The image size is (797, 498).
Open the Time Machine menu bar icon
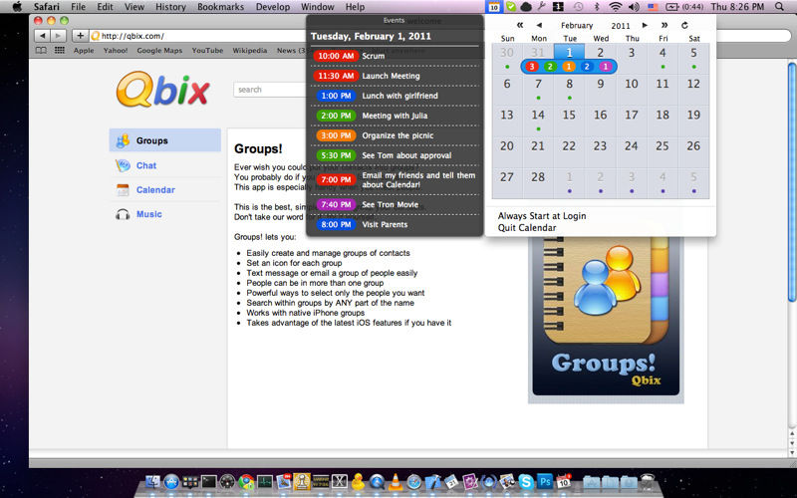pos(578,7)
